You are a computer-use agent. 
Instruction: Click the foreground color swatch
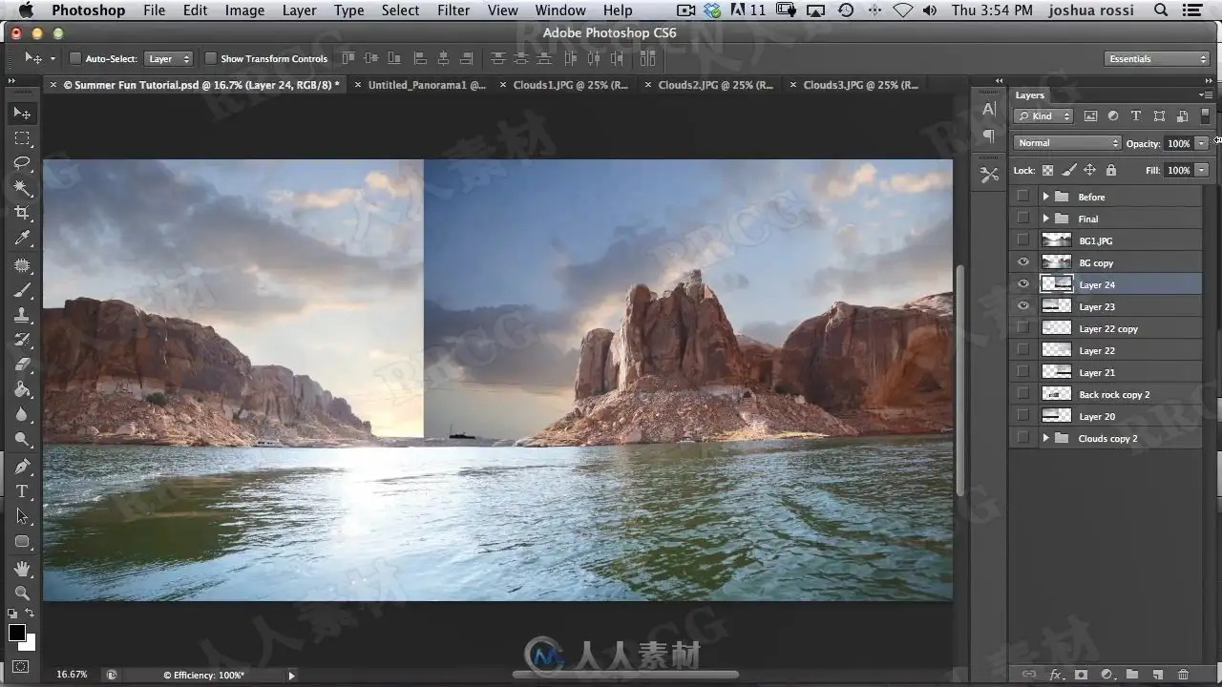coord(17,633)
